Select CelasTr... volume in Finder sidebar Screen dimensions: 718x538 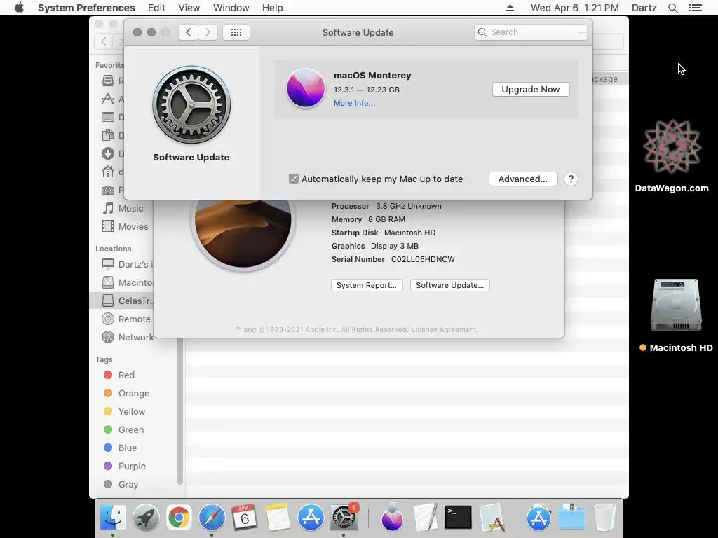(122, 301)
